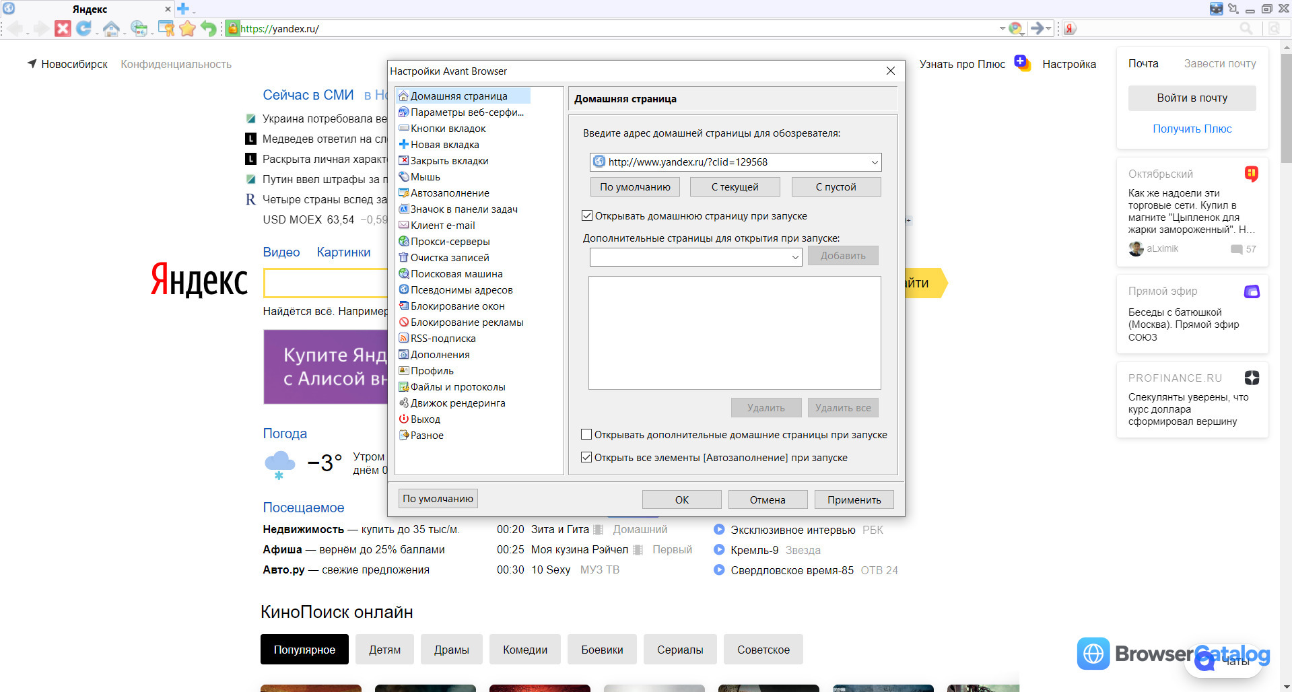Click the 'С текущей' button

click(x=735, y=187)
